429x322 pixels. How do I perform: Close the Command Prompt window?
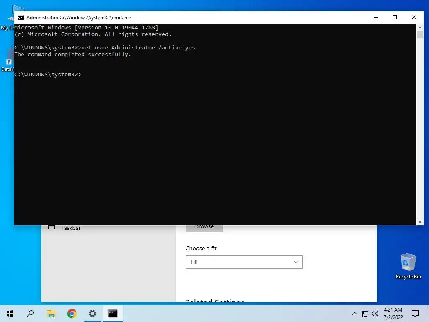click(x=413, y=18)
